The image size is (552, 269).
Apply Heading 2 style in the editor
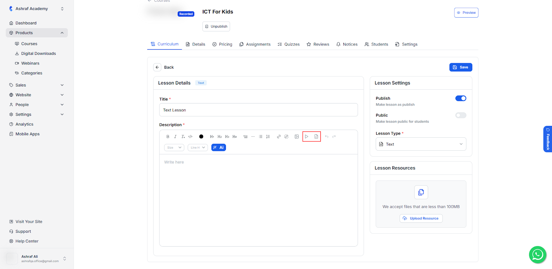(219, 137)
